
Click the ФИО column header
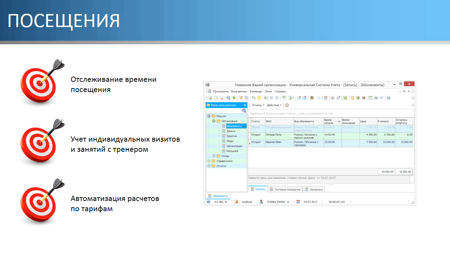point(279,121)
